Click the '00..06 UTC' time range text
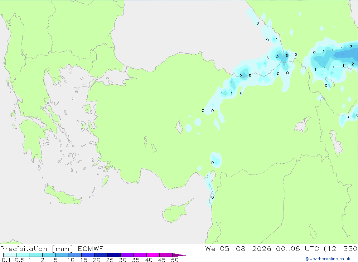 pyautogui.click(x=297, y=248)
